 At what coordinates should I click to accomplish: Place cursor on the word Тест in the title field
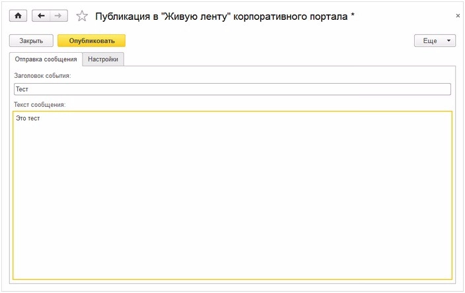tap(22, 89)
